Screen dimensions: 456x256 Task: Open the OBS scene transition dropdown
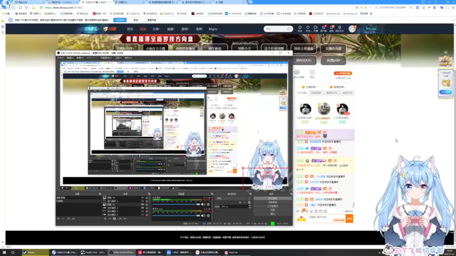tap(233, 198)
